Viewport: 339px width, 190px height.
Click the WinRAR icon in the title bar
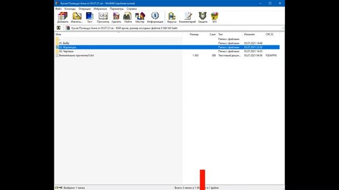pyautogui.click(x=57, y=3)
